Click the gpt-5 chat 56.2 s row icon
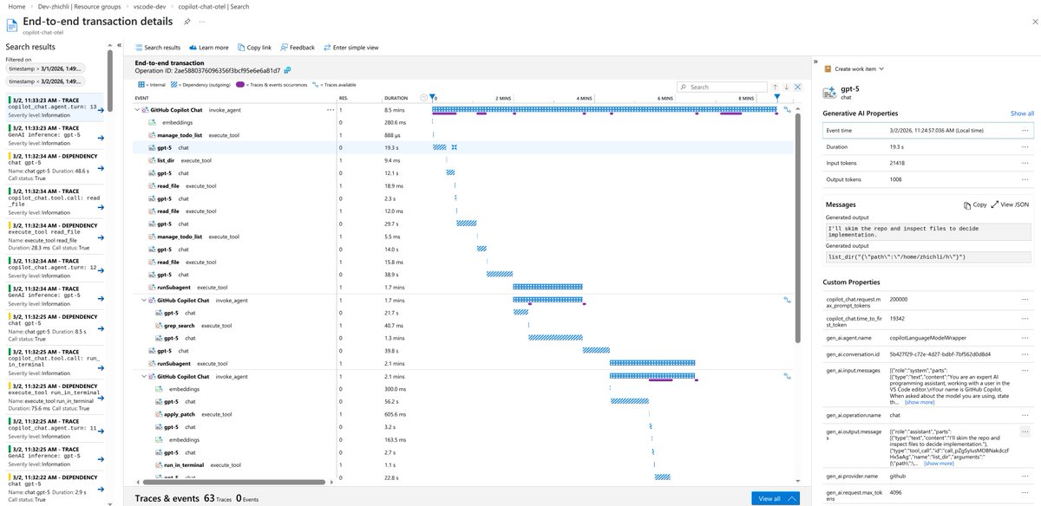Viewport: 1041px width, 506px height. (157, 402)
